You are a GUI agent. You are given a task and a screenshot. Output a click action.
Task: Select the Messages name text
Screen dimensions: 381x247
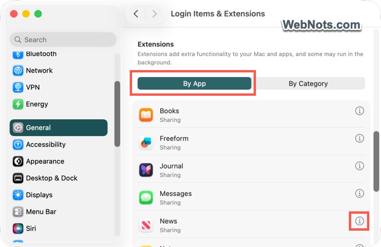[x=176, y=193]
